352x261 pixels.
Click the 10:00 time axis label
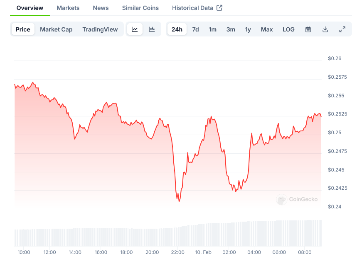click(24, 252)
